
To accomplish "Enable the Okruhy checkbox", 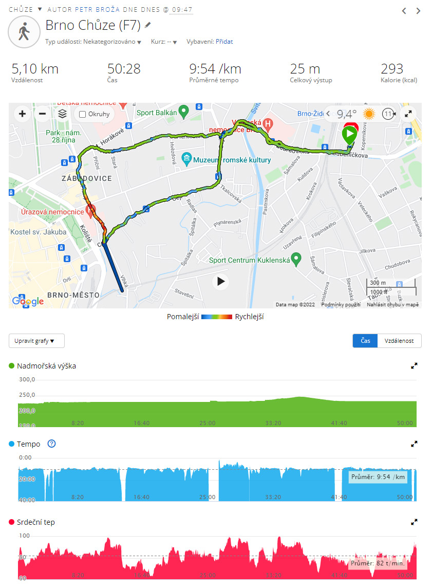I will [x=83, y=114].
